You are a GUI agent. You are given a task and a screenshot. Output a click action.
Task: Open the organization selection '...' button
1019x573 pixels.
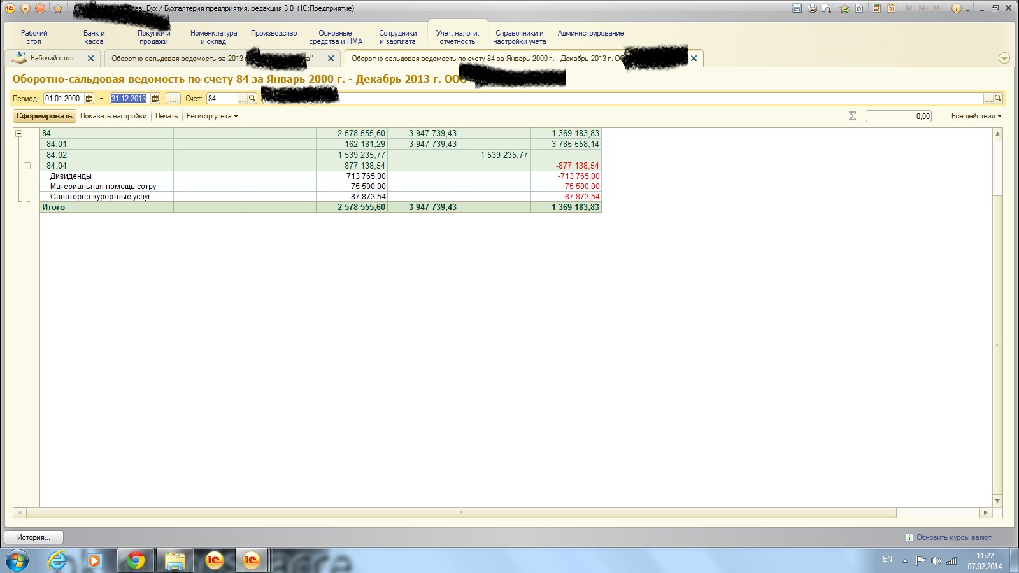pos(988,99)
